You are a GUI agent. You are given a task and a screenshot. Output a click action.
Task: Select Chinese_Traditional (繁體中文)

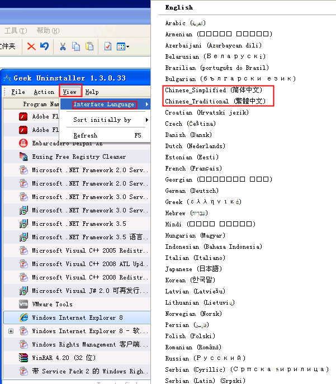coord(215,101)
